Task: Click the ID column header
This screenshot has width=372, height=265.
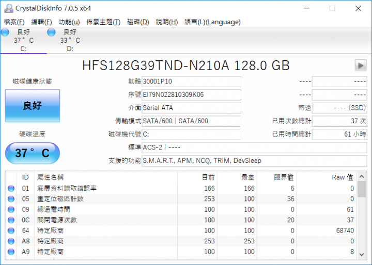Action: click(25, 177)
